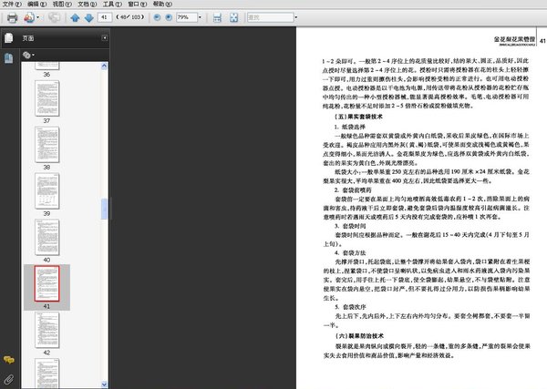
Task: Open the 79% zoom level dropdown
Action: 199,17
